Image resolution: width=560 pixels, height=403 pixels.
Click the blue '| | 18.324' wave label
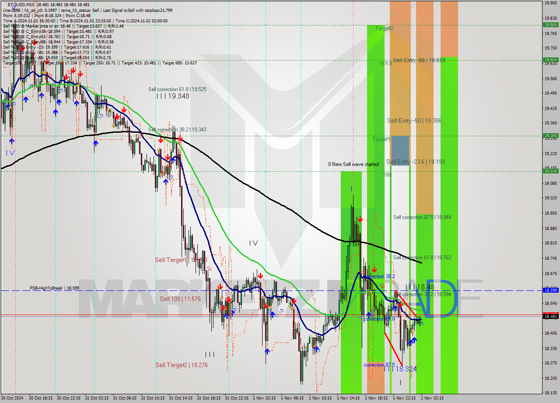point(400,369)
